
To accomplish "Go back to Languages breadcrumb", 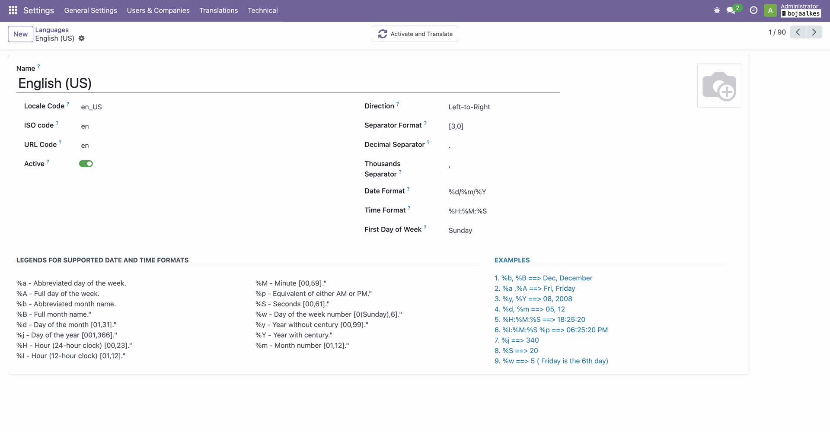I will click(x=52, y=30).
